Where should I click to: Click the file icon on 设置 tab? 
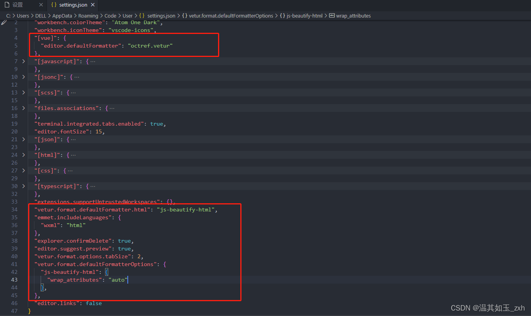pos(7,5)
